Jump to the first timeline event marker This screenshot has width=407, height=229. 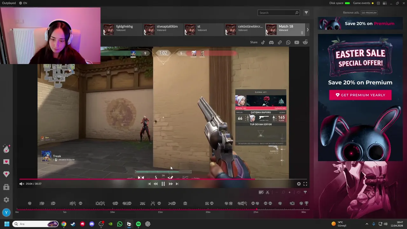click(30, 203)
